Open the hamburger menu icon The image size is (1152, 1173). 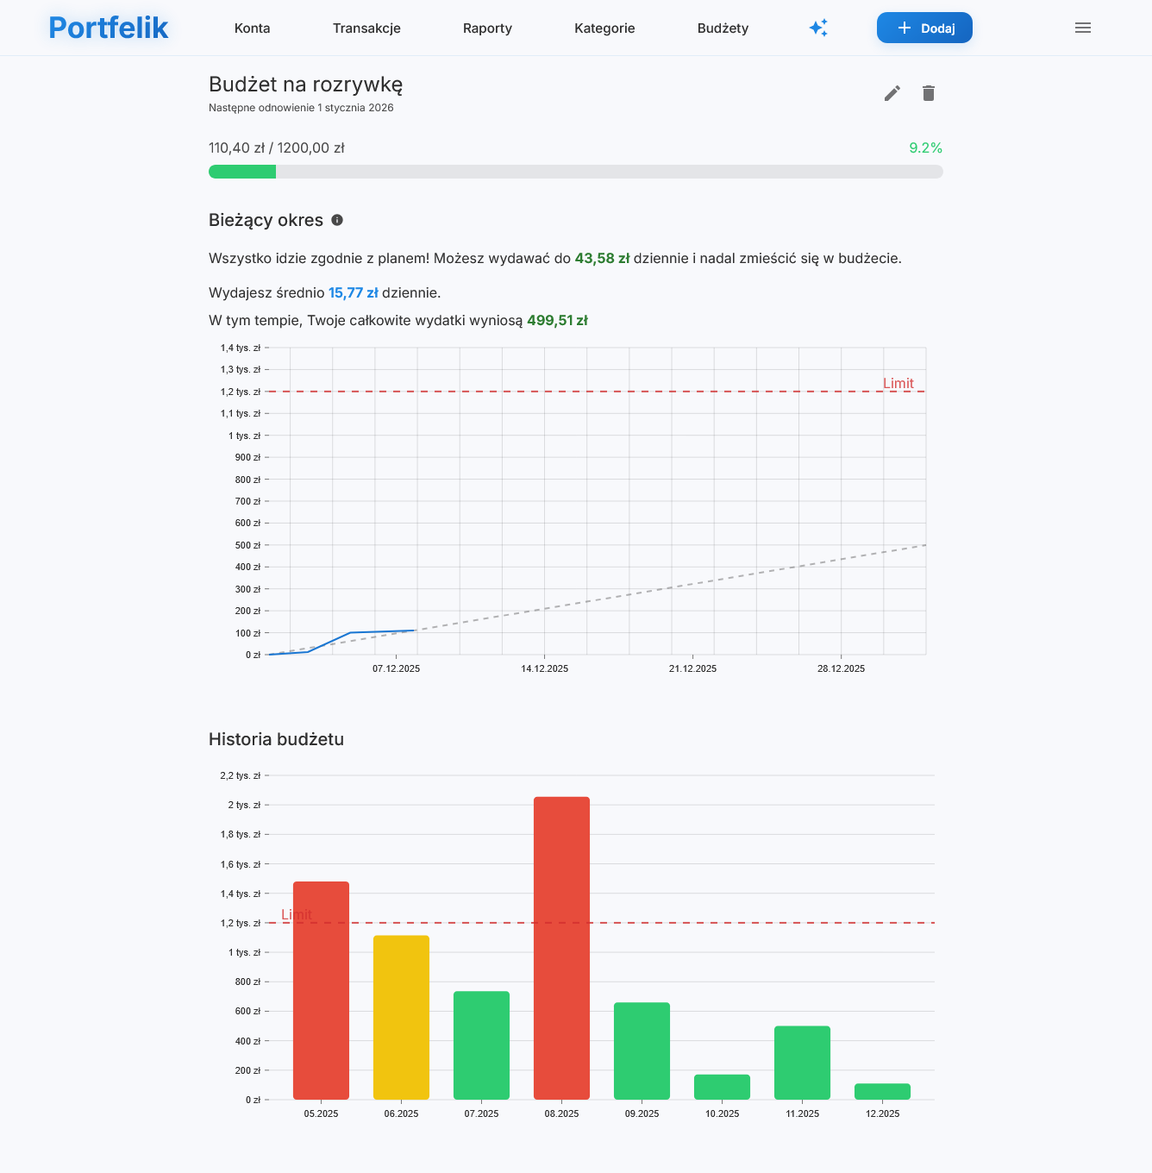[1083, 28]
